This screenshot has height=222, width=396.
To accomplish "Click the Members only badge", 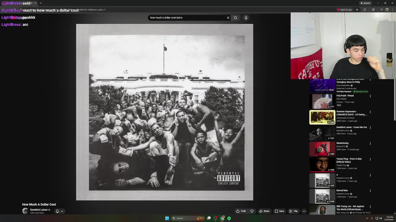I will coord(361,92).
